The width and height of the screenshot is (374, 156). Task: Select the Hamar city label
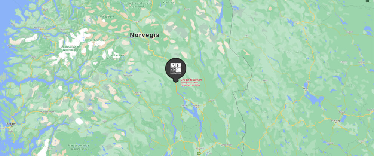pos(196,105)
